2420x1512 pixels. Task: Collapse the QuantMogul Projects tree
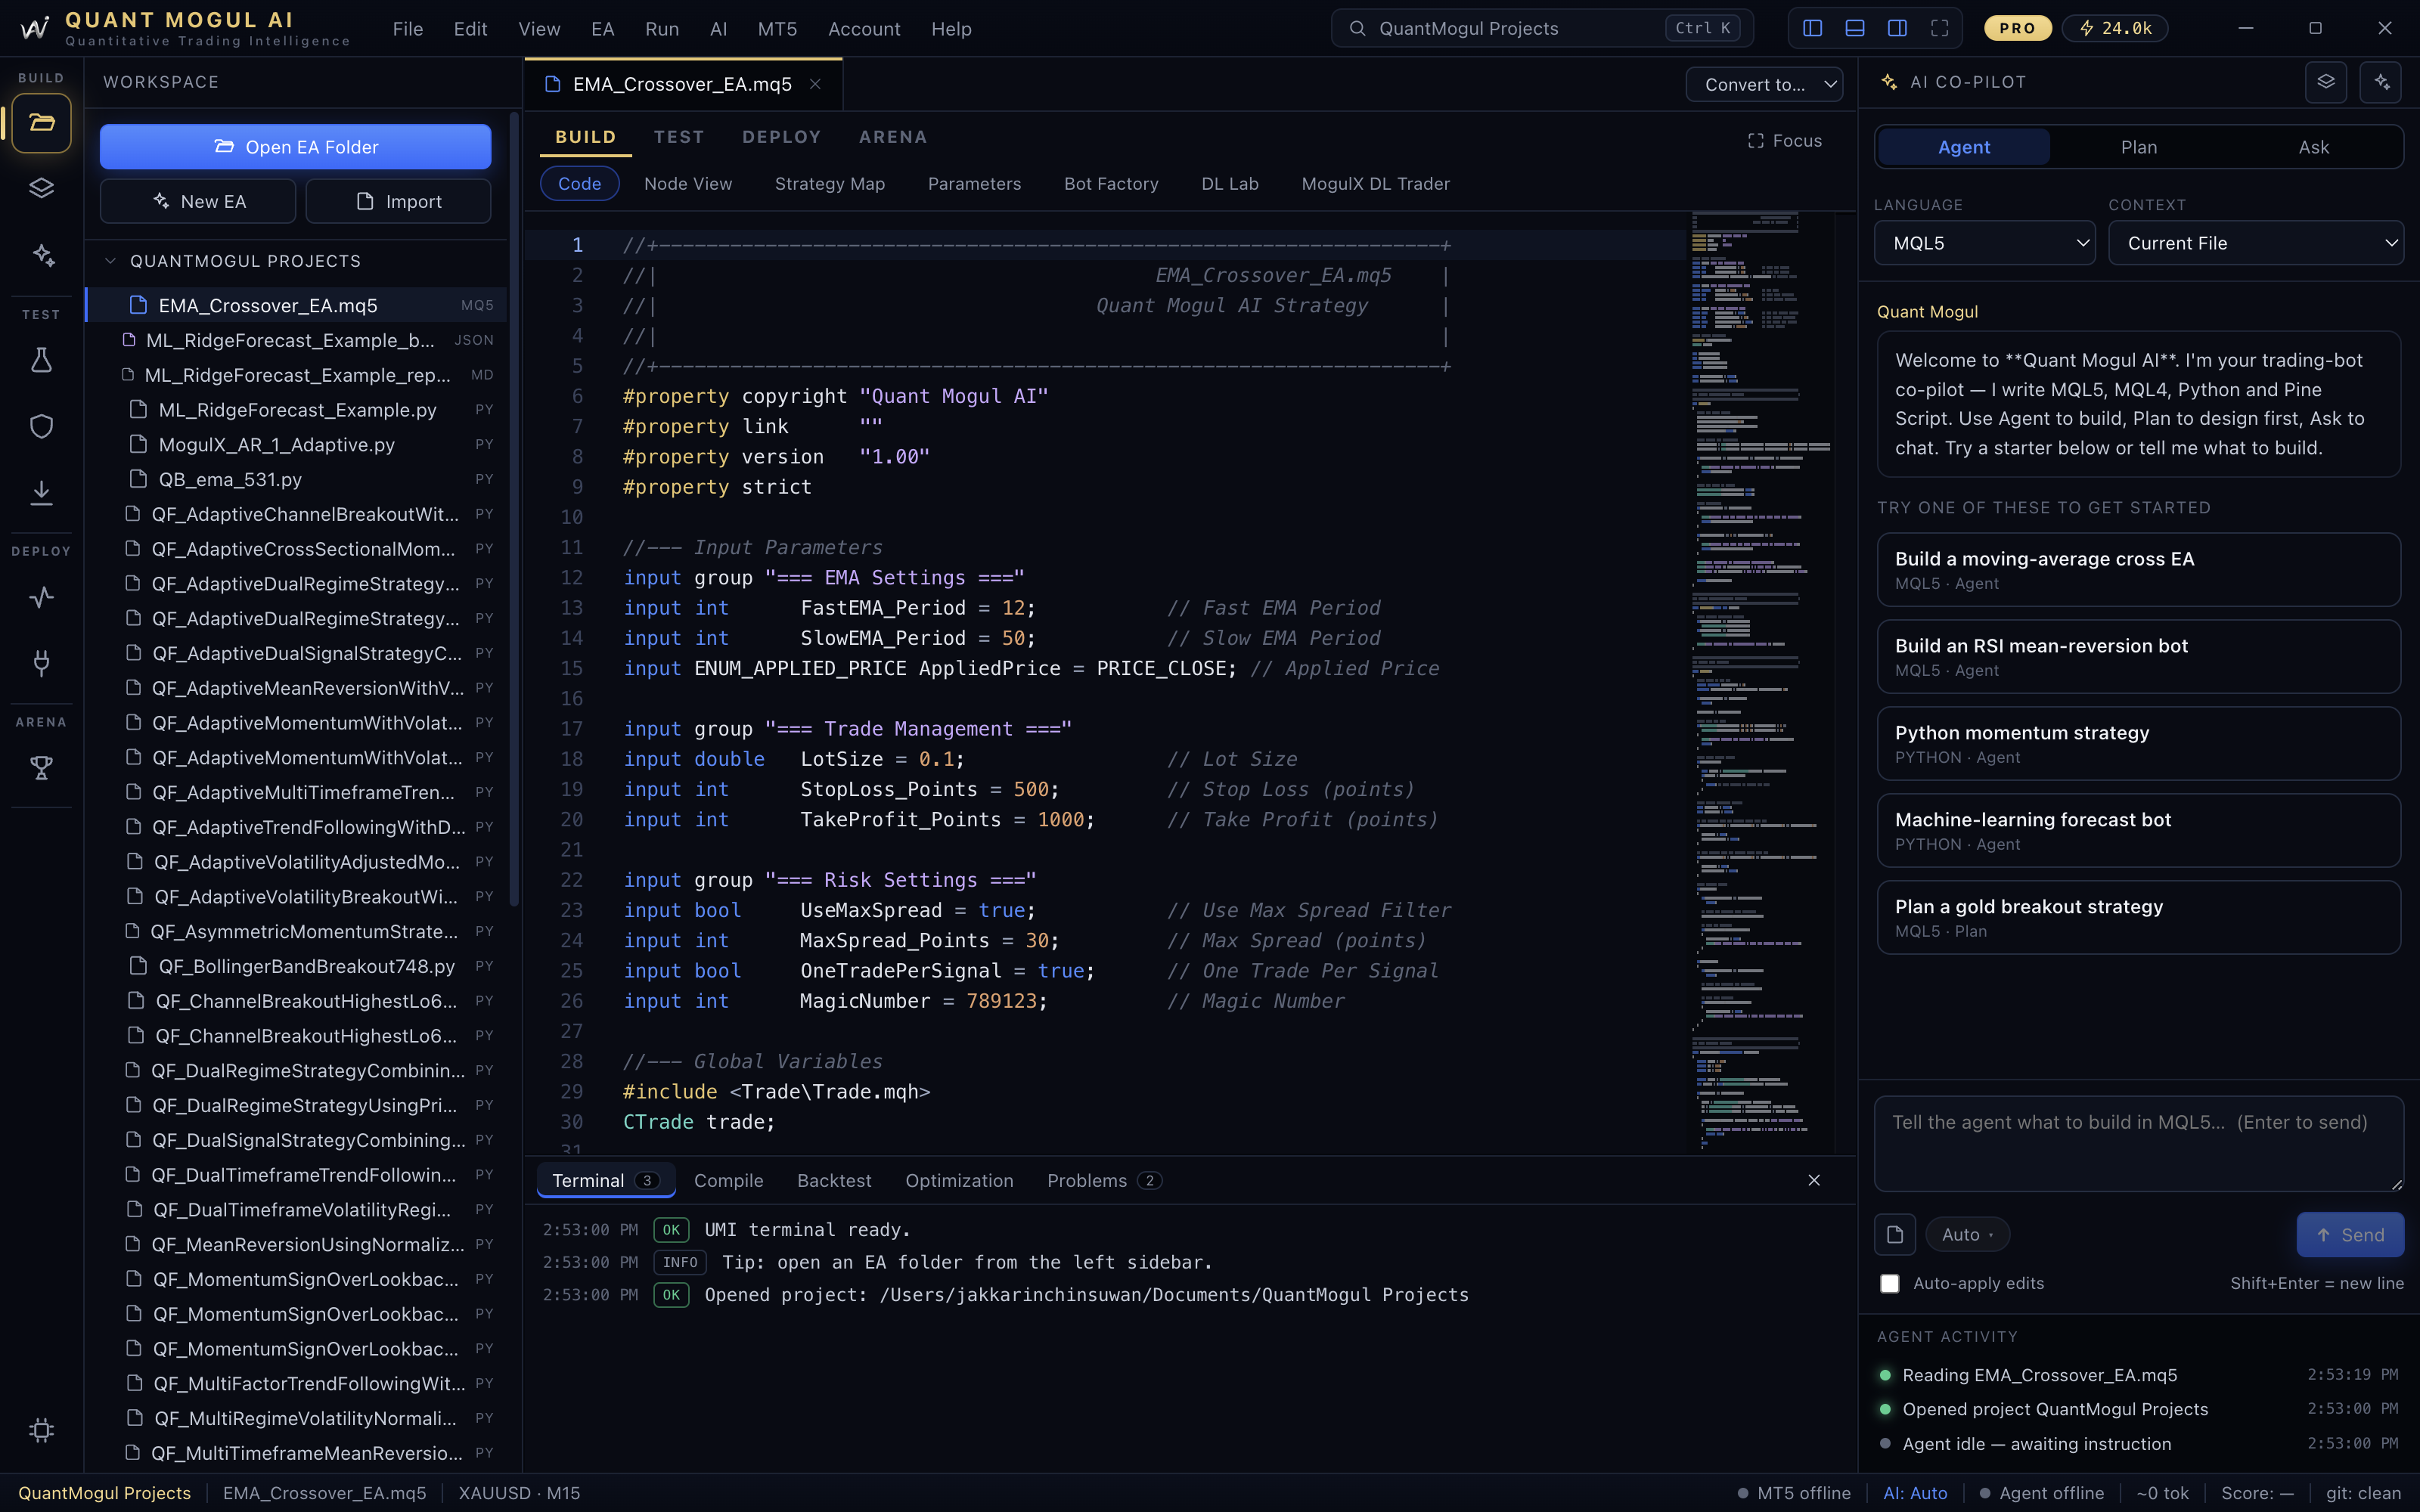point(110,261)
